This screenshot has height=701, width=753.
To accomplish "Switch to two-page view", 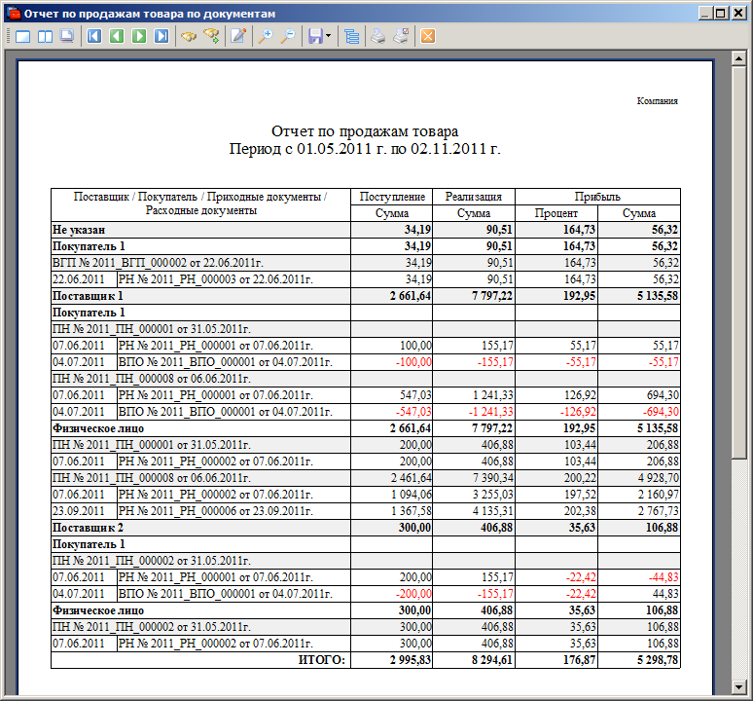I will (45, 37).
